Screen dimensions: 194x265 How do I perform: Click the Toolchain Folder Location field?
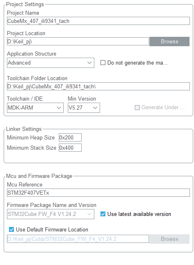tap(98, 86)
